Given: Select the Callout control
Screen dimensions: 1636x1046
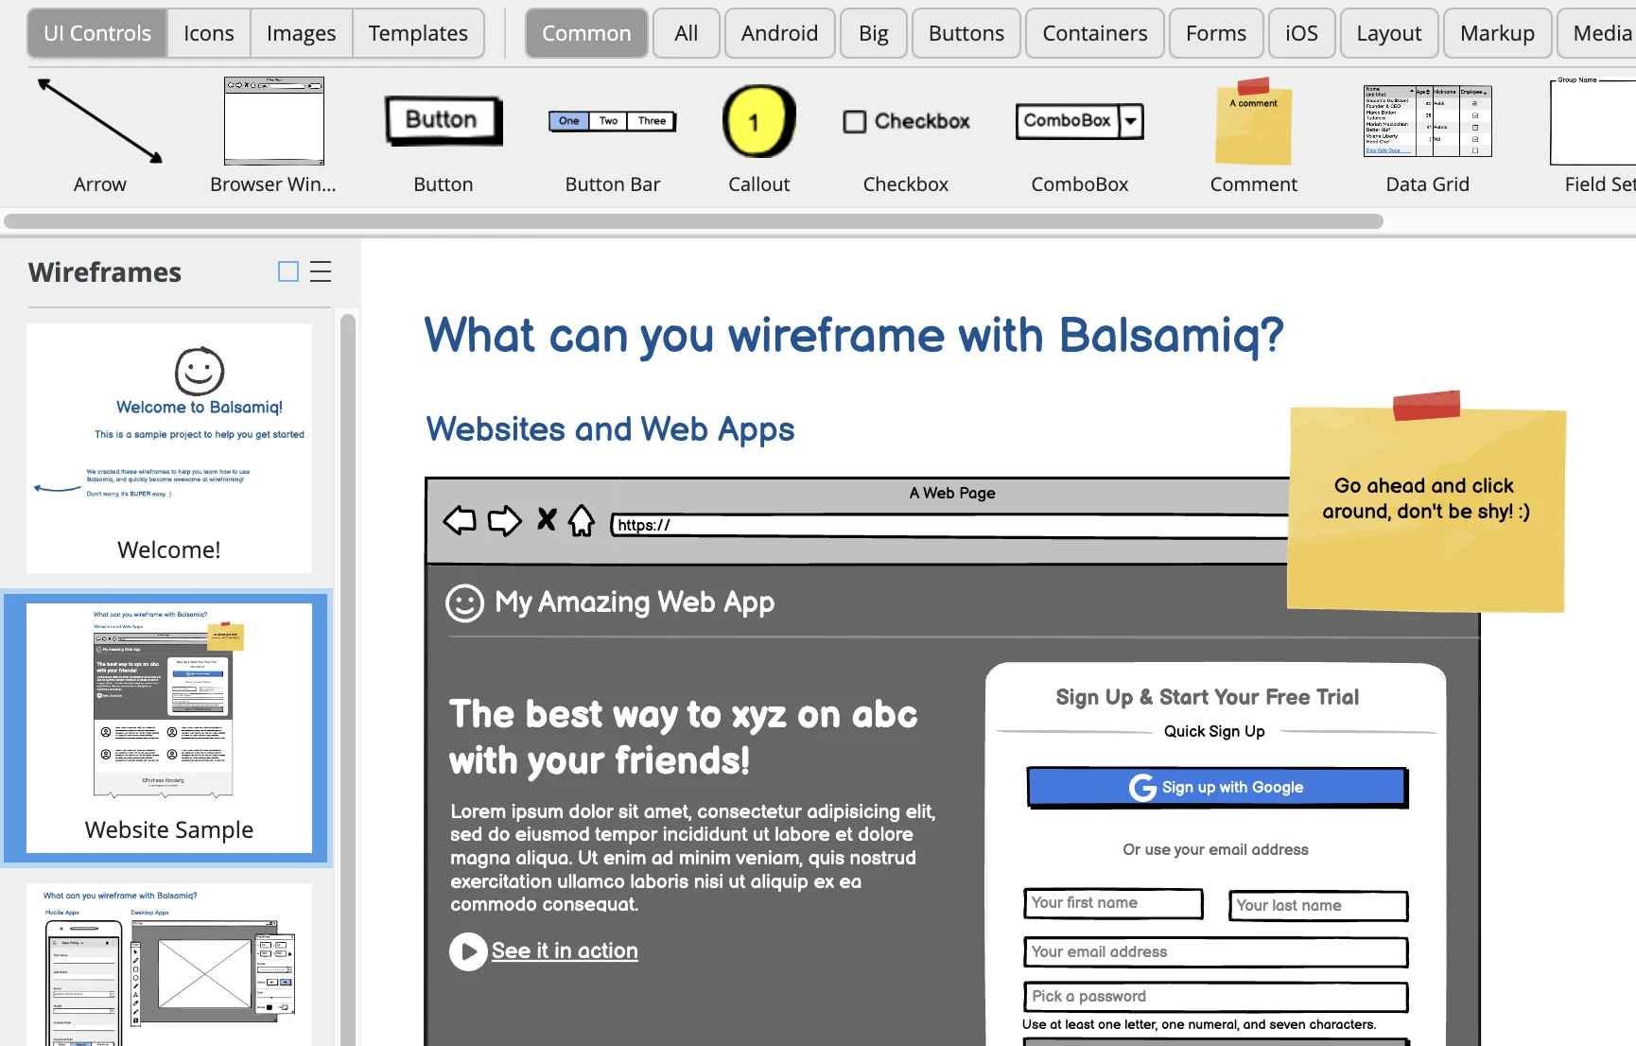Looking at the screenshot, I should pos(759,135).
